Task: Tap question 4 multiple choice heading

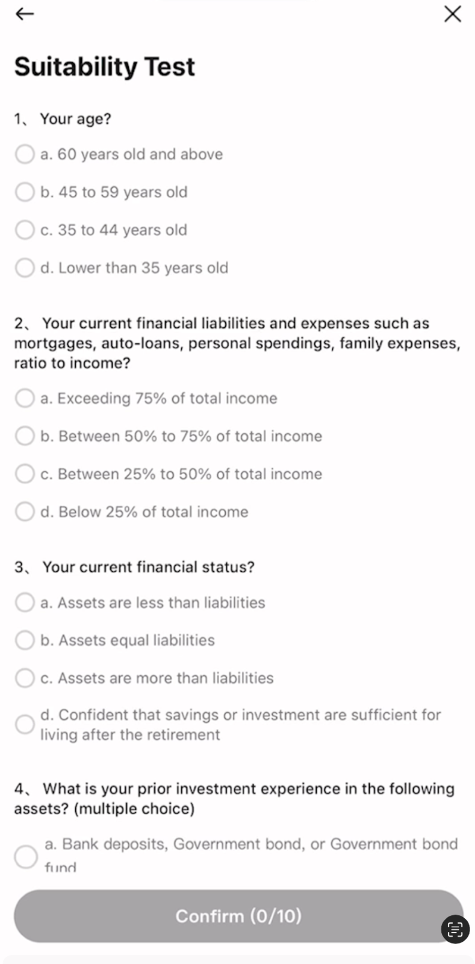Action: click(234, 798)
